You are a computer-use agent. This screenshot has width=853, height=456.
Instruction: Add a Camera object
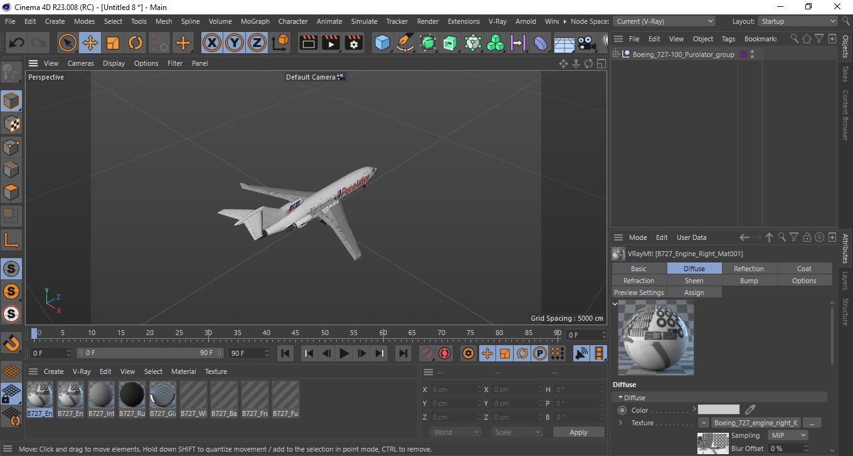coord(586,43)
